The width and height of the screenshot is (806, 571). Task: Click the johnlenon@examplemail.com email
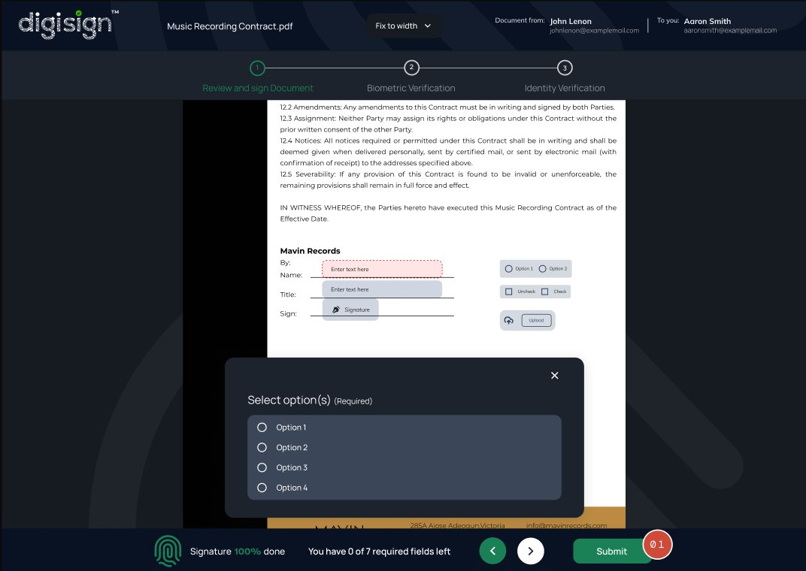coord(594,30)
